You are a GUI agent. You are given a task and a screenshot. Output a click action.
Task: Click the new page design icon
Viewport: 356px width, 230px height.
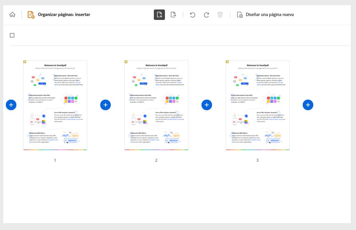[x=240, y=15]
